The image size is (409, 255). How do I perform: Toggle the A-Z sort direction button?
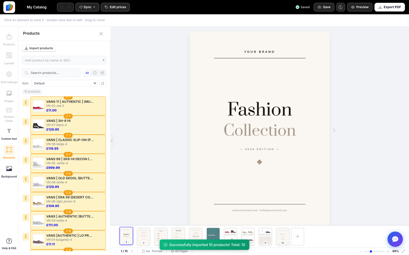103,83
